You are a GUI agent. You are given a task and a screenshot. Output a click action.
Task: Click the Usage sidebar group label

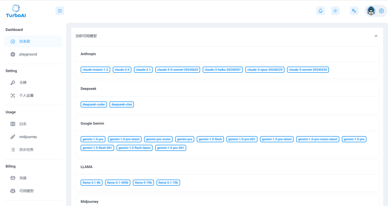(x=10, y=112)
